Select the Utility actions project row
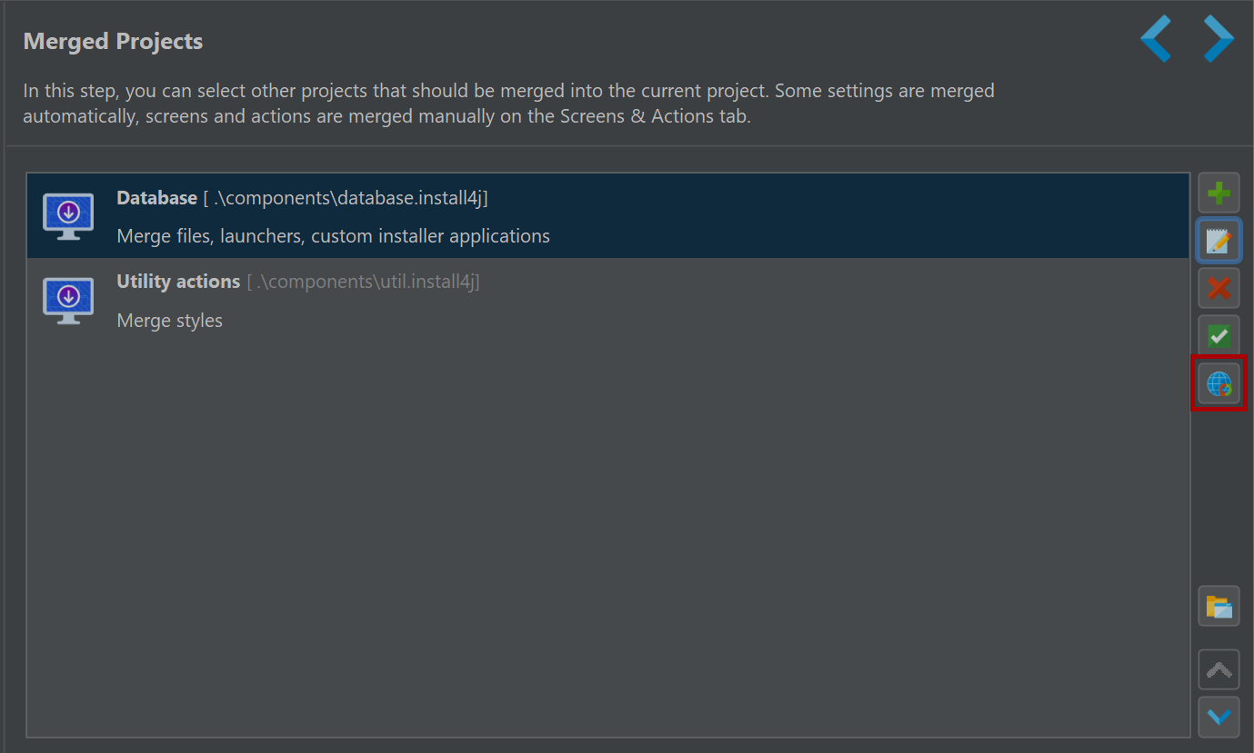This screenshot has height=753, width=1254. point(608,301)
